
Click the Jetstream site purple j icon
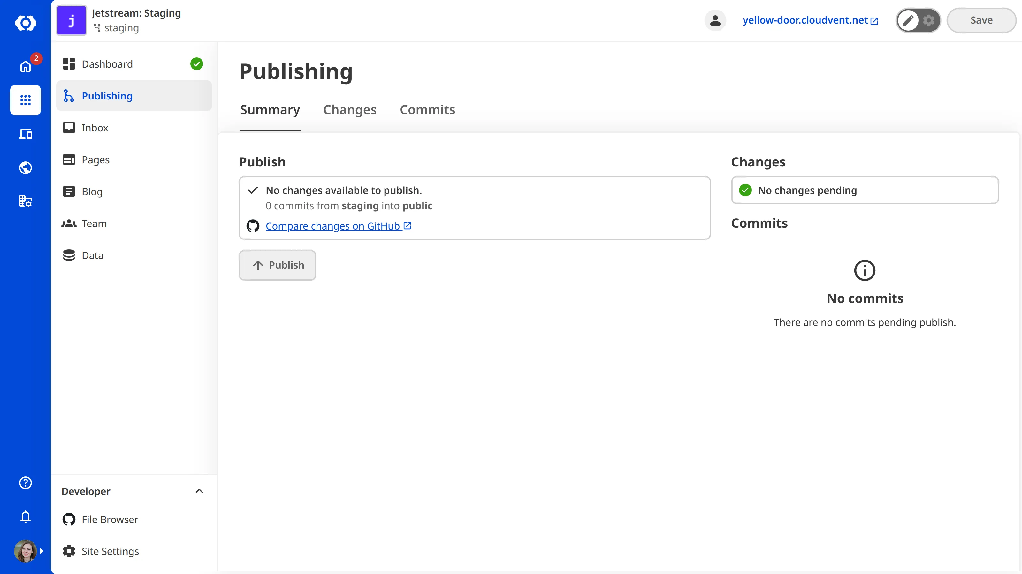72,20
